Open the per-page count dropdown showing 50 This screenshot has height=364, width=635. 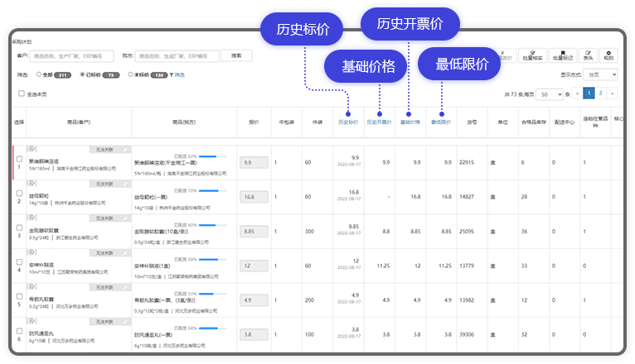[552, 94]
